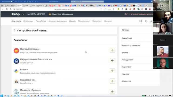The height and width of the screenshot is (97, 173).
Task: Open the Информационная безопасность lock icon
Action: coord(16,61)
